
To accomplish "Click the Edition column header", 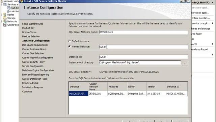I will (137, 87).
